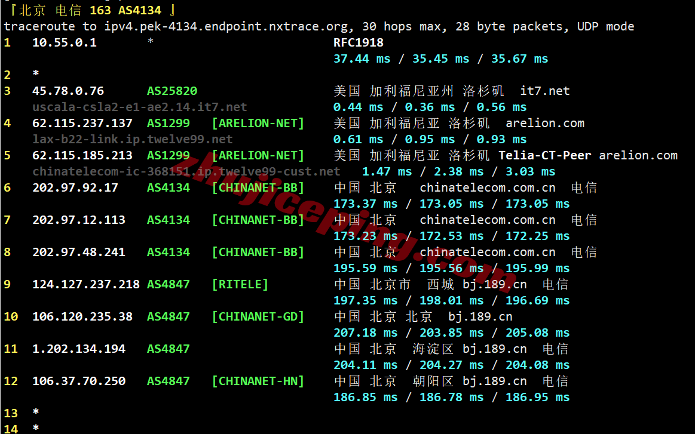This screenshot has width=695, height=434.
Task: Click the arelion.com domain on hop 4
Action: (x=545, y=123)
